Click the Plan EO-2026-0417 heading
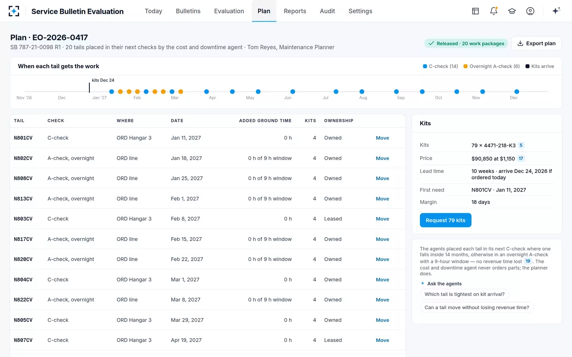Screen dimensions: 572x357 click(x=49, y=37)
